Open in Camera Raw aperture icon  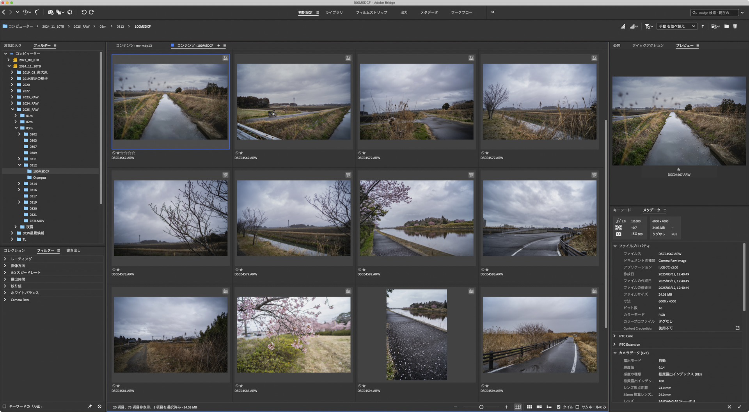tap(69, 12)
